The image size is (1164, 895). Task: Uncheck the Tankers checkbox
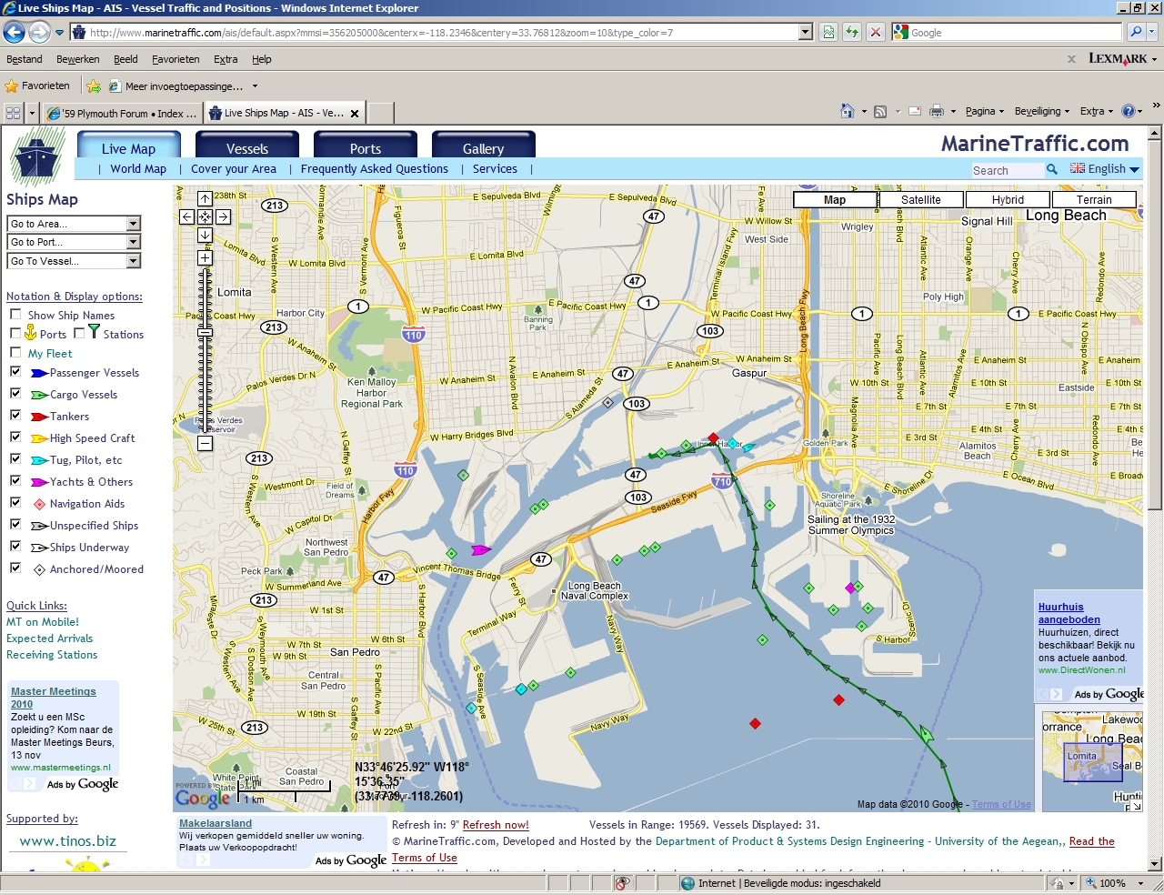(15, 415)
